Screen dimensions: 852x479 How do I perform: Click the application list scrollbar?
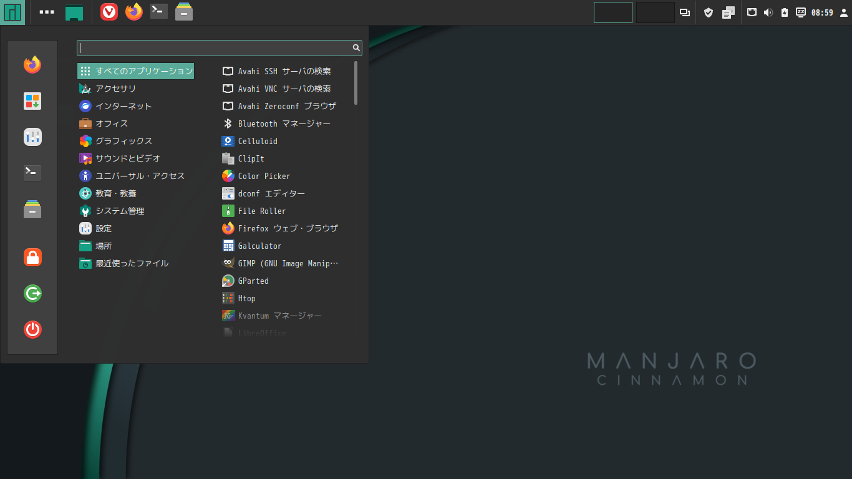click(x=356, y=82)
